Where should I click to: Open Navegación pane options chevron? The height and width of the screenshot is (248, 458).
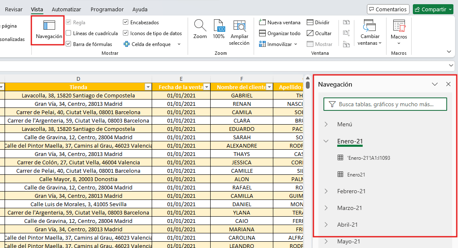coord(435,84)
